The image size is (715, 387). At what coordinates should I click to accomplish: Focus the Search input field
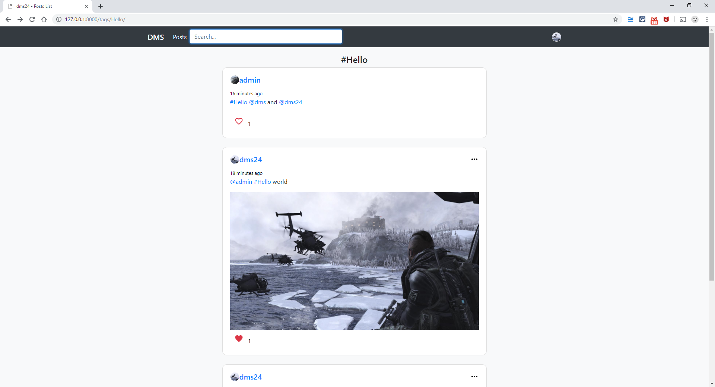266,36
